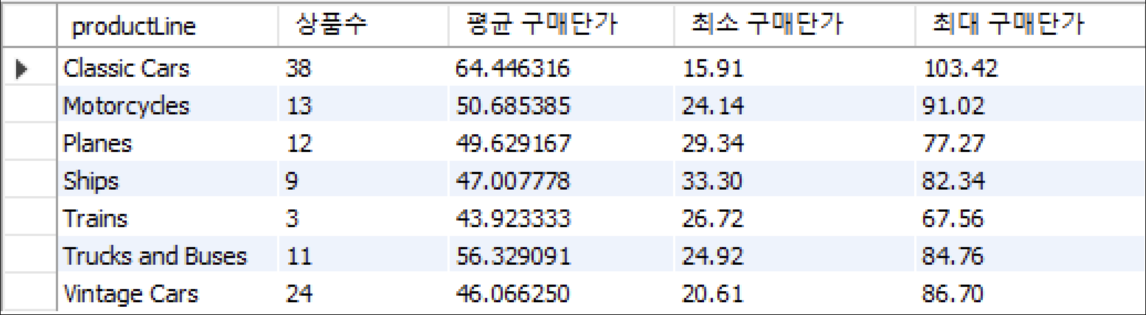Click the 상품수 column header
The height and width of the screenshot is (315, 1146).
point(363,25)
